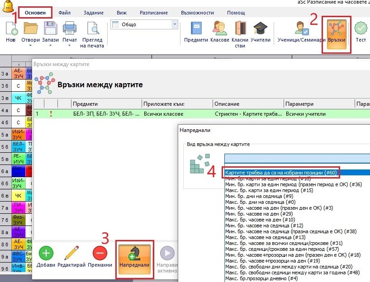Click the Направи активно play button

point(167,253)
